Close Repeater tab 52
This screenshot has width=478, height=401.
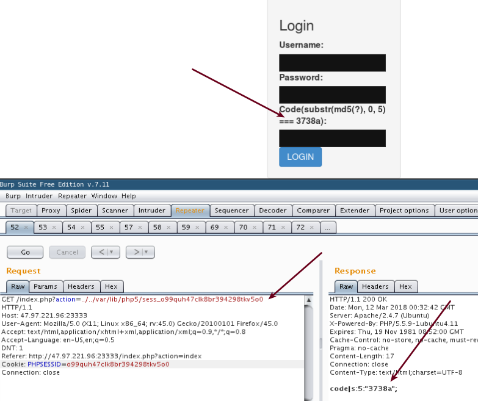pyautogui.click(x=26, y=227)
